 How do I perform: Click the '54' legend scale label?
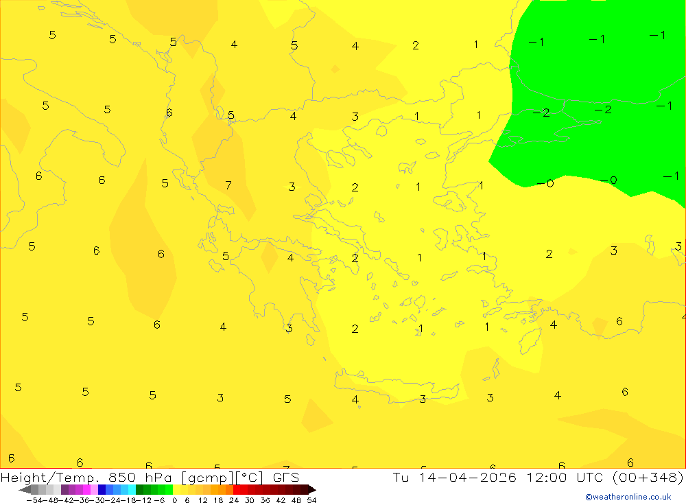point(311,500)
